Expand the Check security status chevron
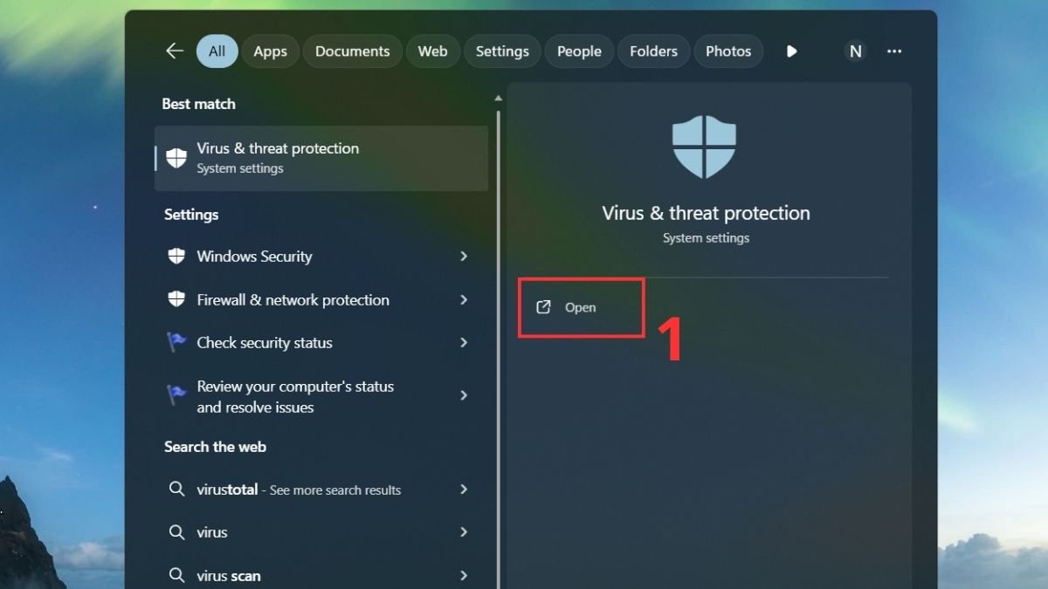Image resolution: width=1048 pixels, height=589 pixels. pos(464,342)
